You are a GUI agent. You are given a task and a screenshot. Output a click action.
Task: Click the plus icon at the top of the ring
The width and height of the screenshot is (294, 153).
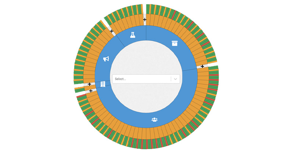[x=144, y=20]
